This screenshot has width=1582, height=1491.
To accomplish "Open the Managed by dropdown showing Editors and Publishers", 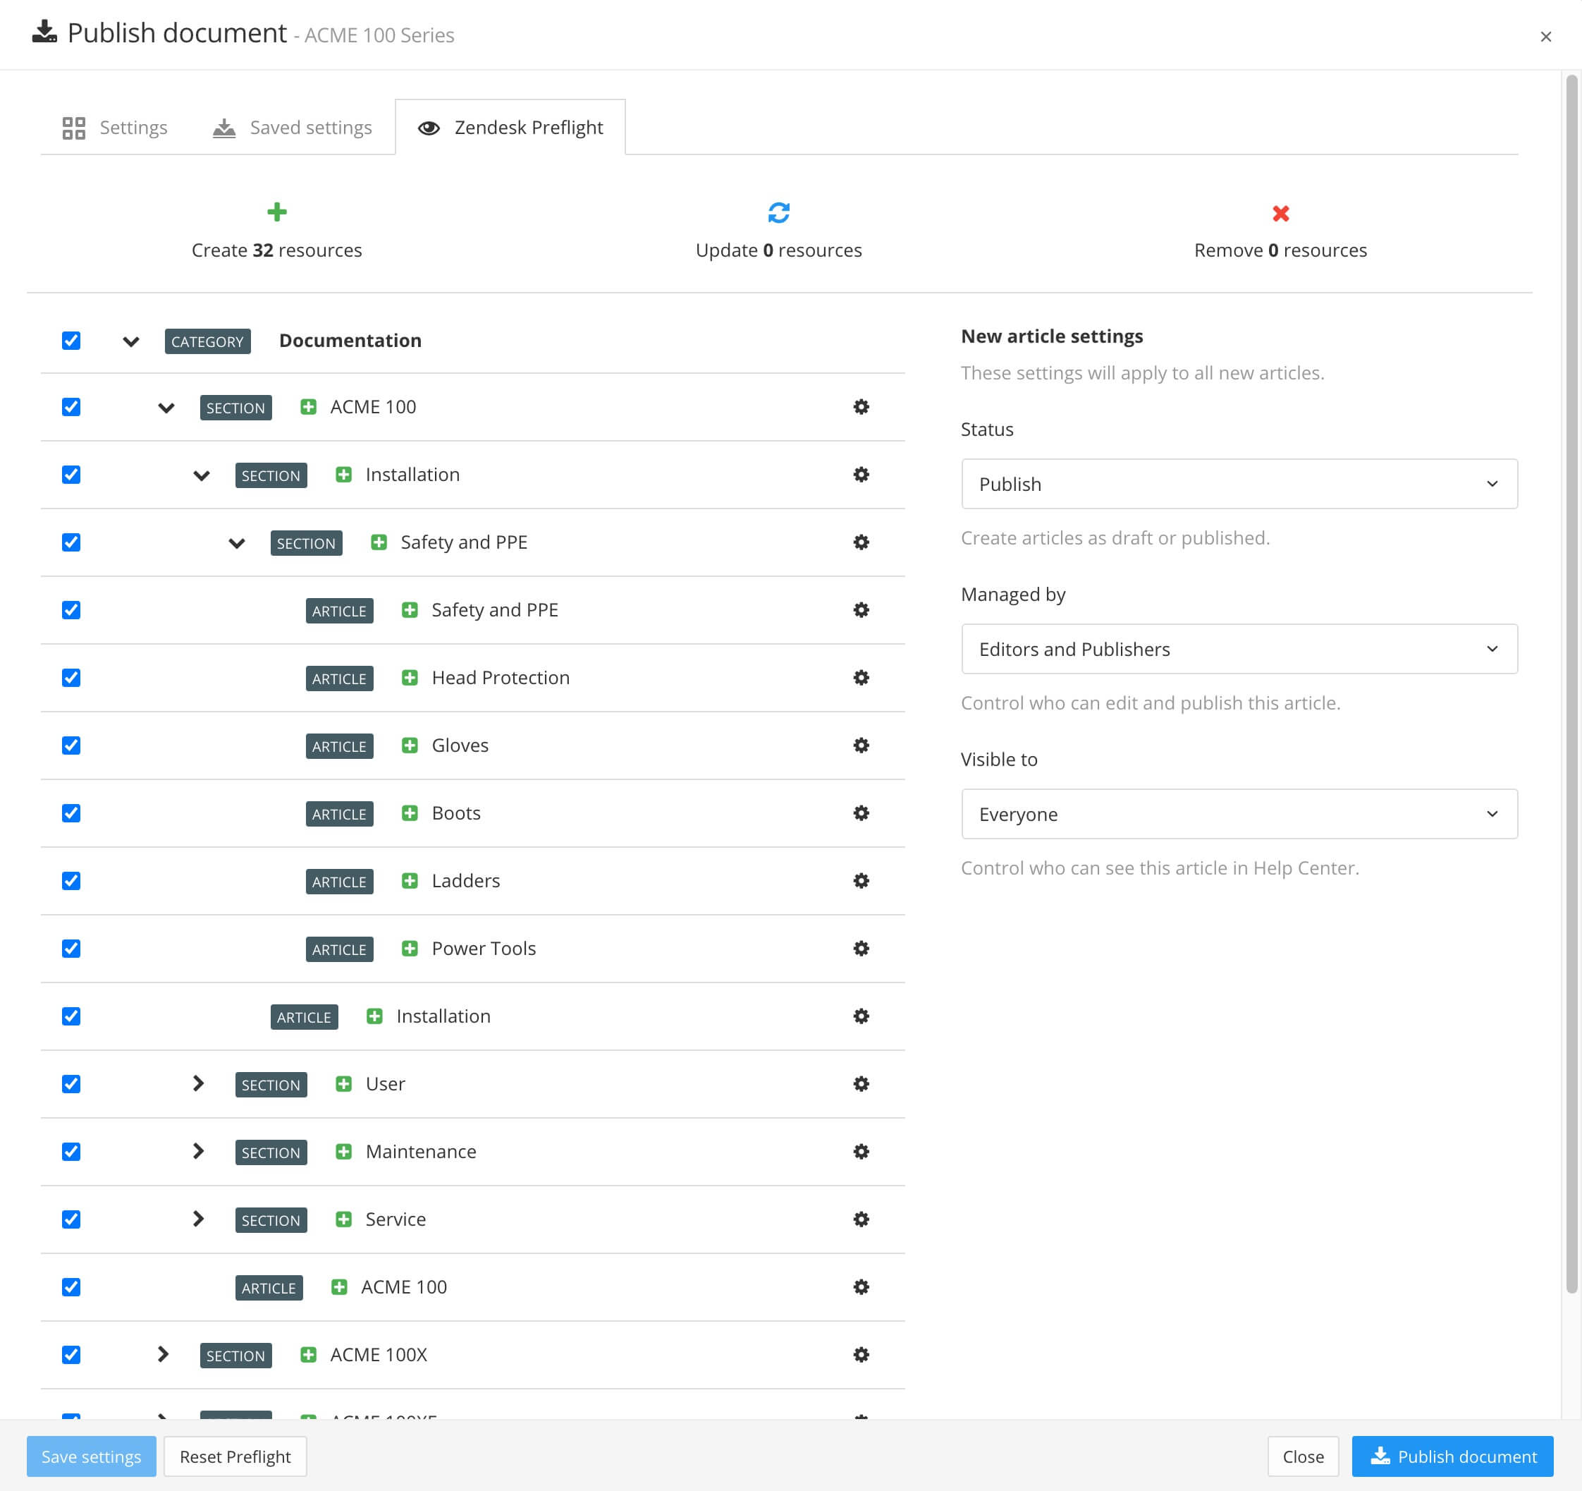I will [x=1238, y=649].
